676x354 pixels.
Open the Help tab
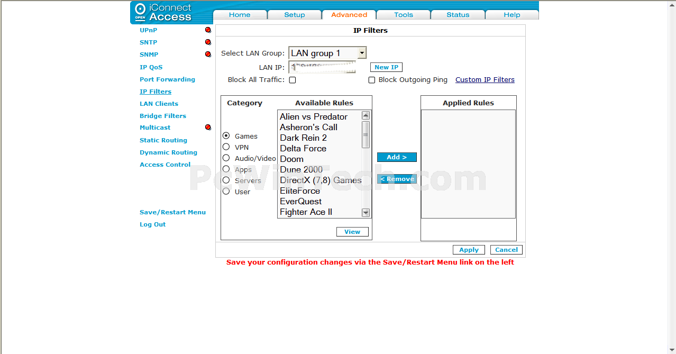coord(512,15)
